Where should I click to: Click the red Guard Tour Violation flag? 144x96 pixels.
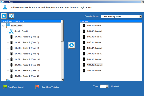coord(37,87)
